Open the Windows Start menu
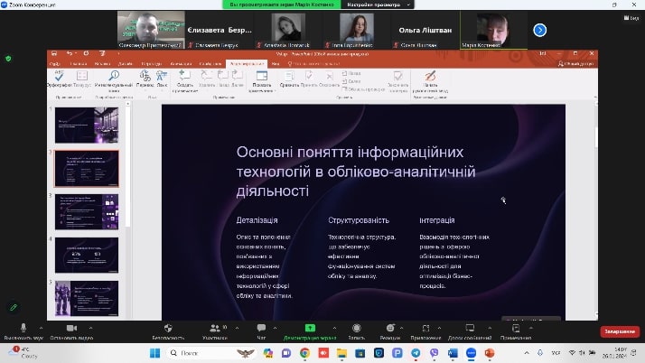This screenshot has height=363, width=645. [155, 353]
